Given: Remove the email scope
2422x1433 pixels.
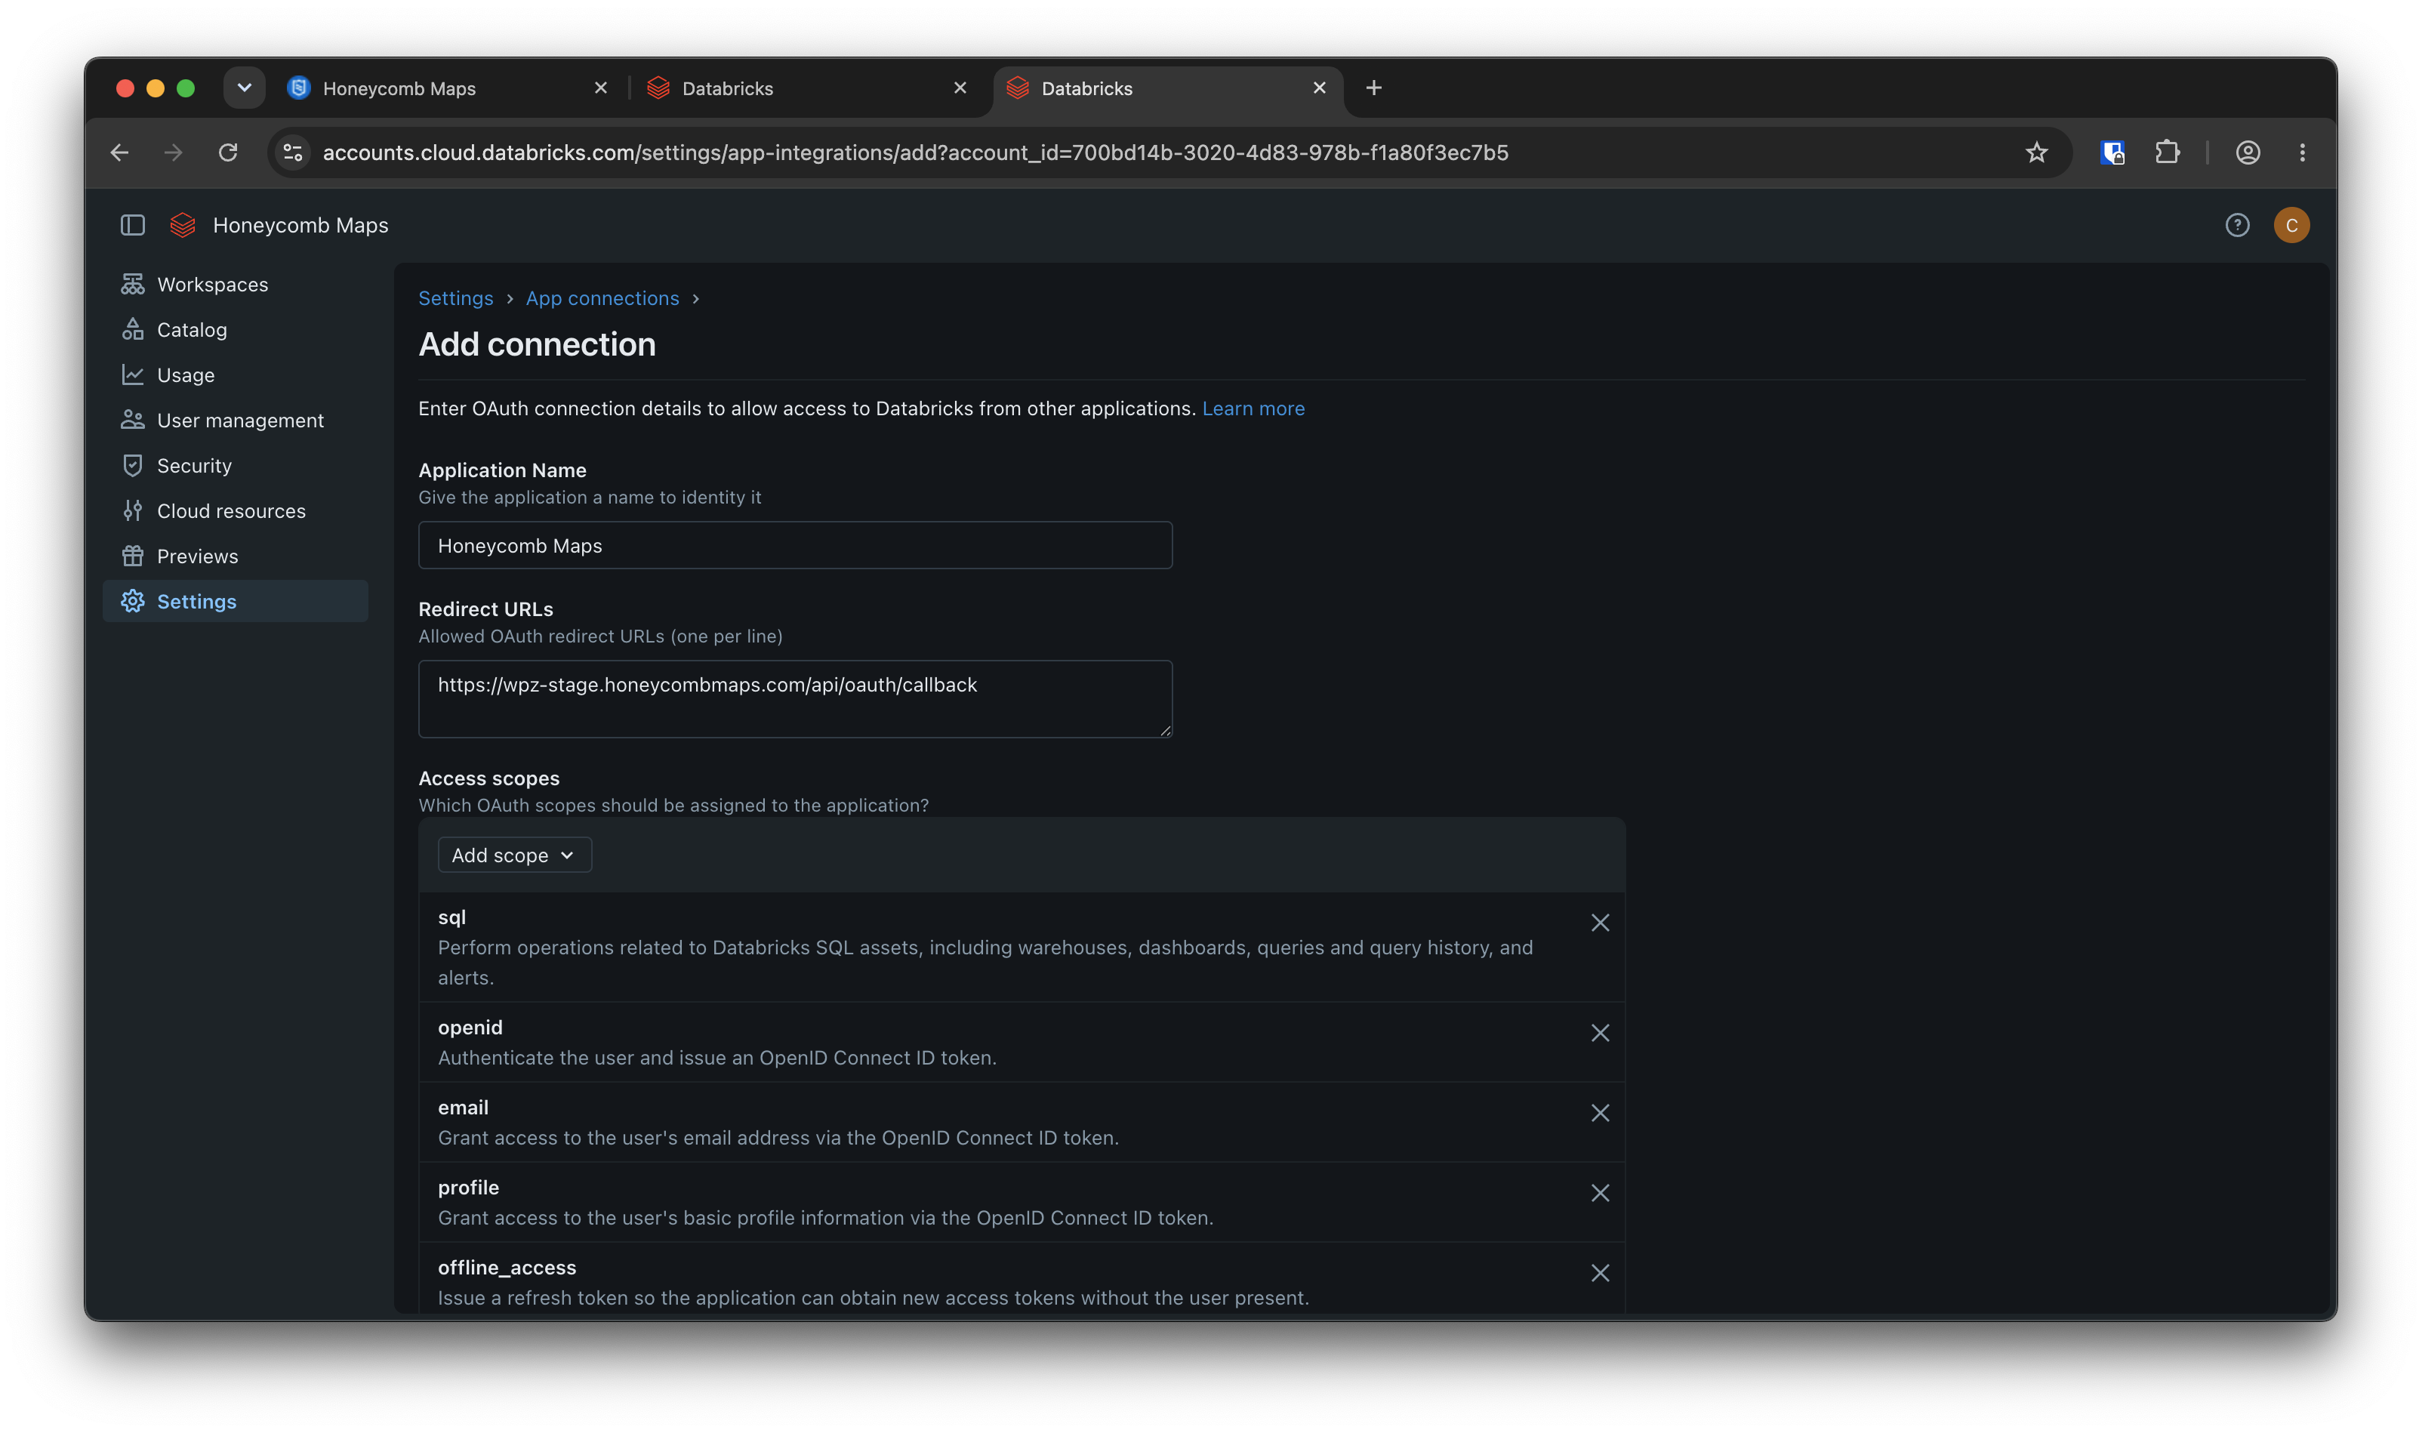Looking at the screenshot, I should (1600, 1112).
